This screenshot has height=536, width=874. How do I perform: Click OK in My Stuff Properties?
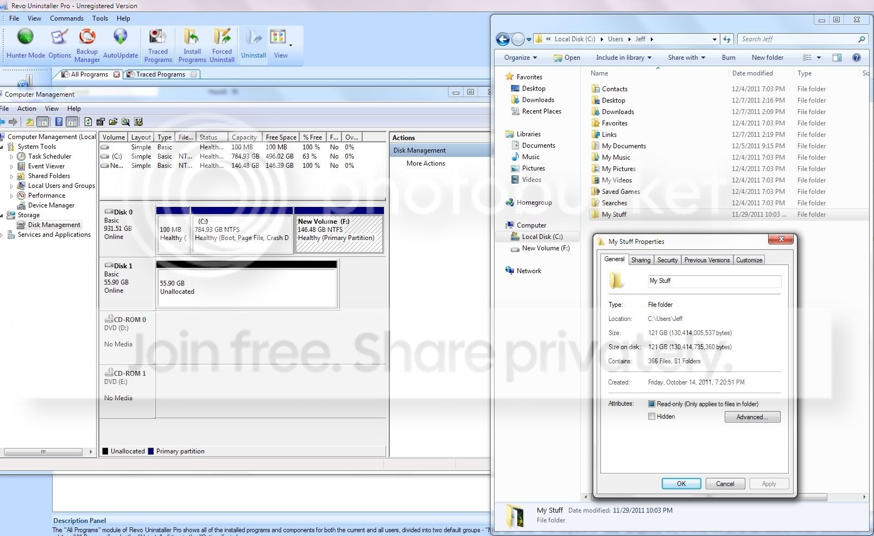pyautogui.click(x=681, y=484)
